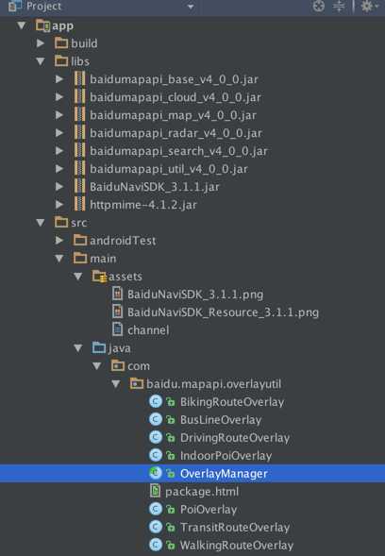Click the Project panel icon in header

click(14, 7)
